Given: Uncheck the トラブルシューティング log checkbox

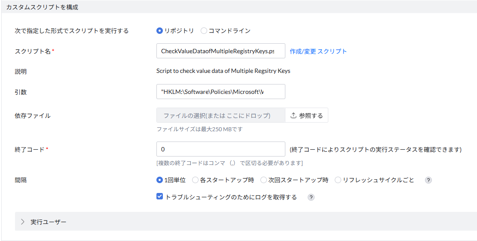Looking at the screenshot, I should (160, 197).
